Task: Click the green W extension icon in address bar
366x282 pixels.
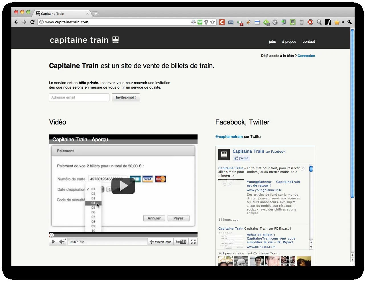Action: coord(200,22)
